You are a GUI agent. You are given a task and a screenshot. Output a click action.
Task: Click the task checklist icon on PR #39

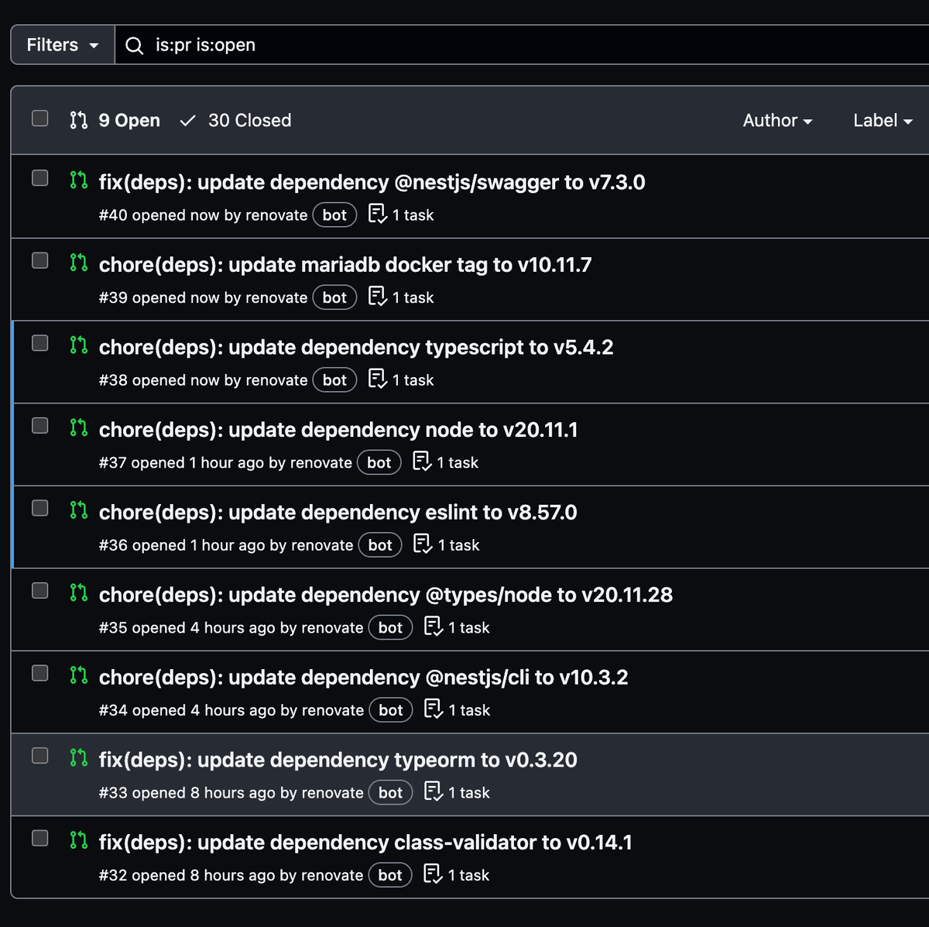(x=377, y=297)
